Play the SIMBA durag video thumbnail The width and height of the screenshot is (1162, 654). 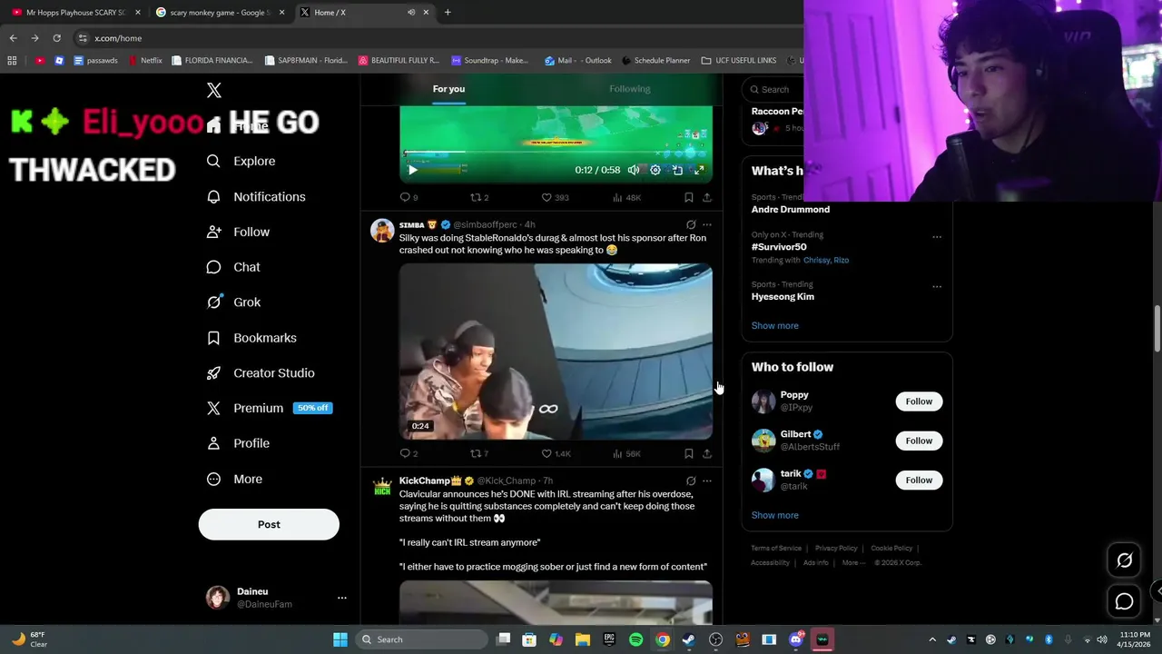556,352
